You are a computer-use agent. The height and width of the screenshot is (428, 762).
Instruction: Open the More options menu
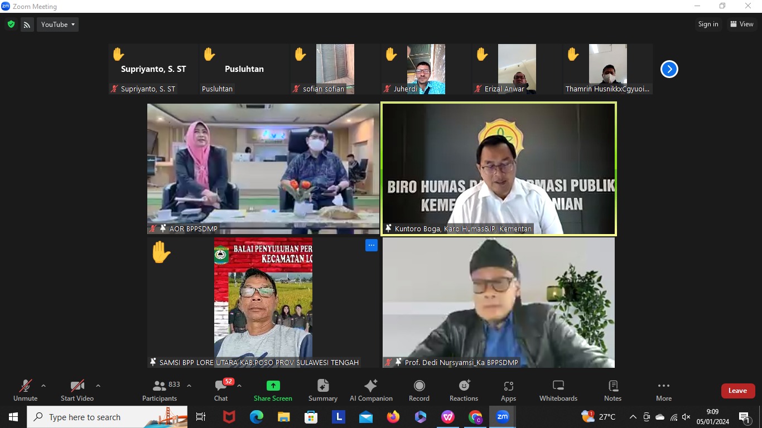[x=663, y=390]
